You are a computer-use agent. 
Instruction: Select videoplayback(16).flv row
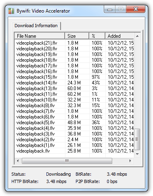coord(74,71)
